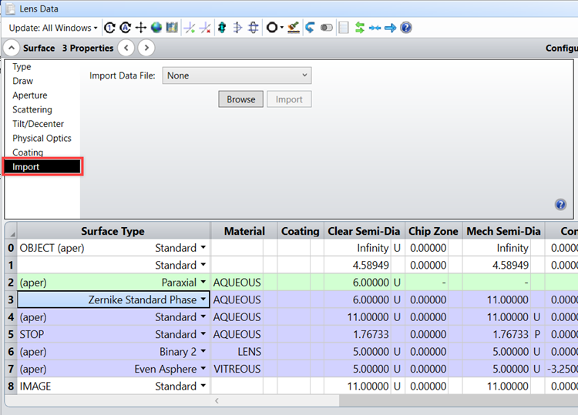Click the map icon beside the globe

click(x=172, y=28)
